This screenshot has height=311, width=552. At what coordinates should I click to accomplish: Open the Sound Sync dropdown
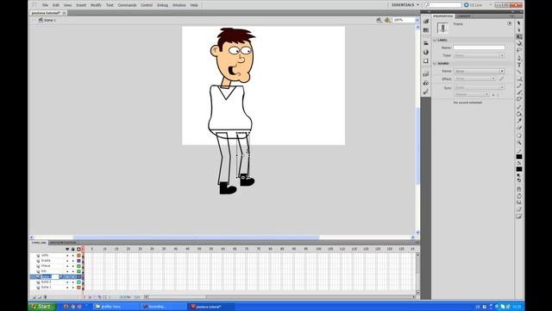480,87
